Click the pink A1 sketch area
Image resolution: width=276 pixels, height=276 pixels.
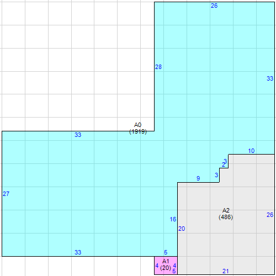point(166,266)
